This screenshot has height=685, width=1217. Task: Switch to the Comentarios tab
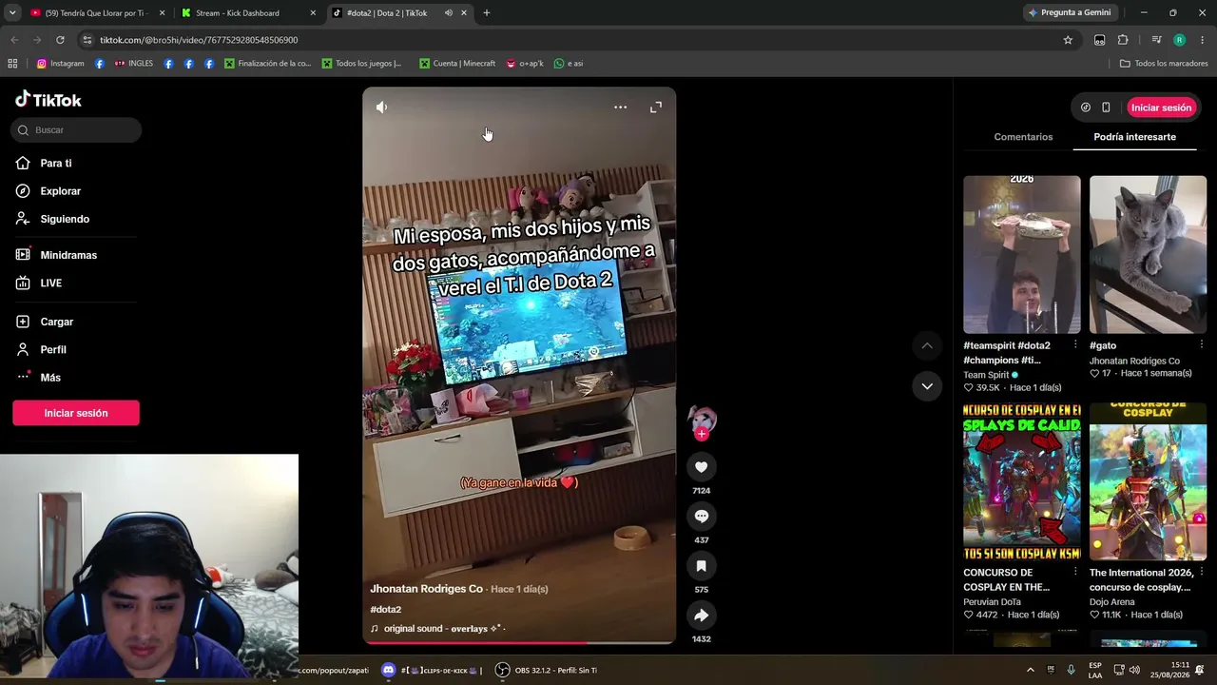1023,137
